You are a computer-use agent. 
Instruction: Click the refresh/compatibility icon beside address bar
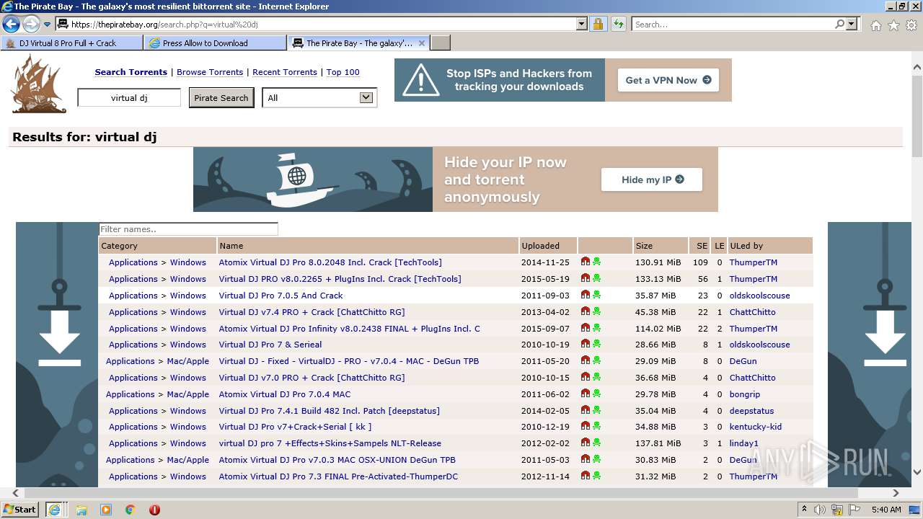point(618,24)
